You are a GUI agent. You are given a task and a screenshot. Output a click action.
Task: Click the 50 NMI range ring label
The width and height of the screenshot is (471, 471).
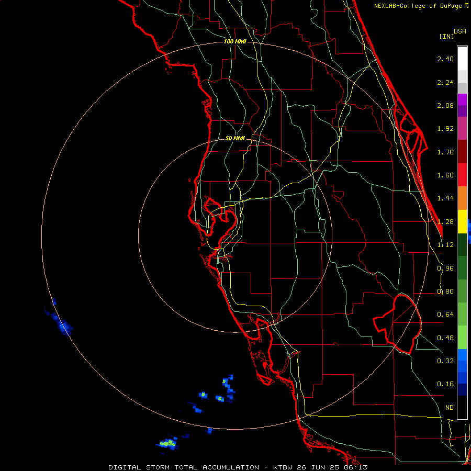[x=235, y=138]
